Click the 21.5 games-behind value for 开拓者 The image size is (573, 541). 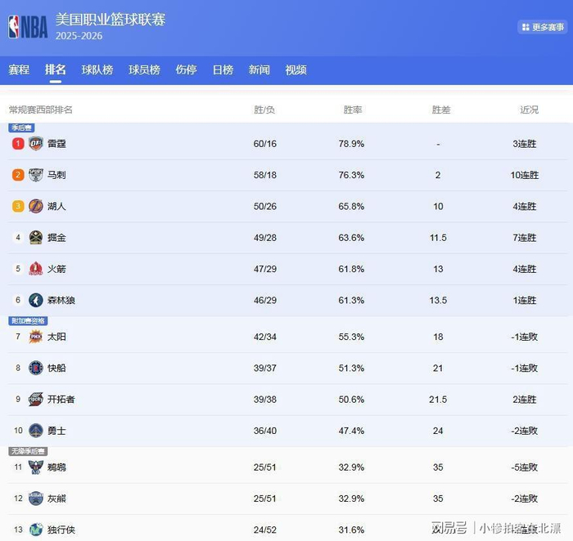(438, 400)
